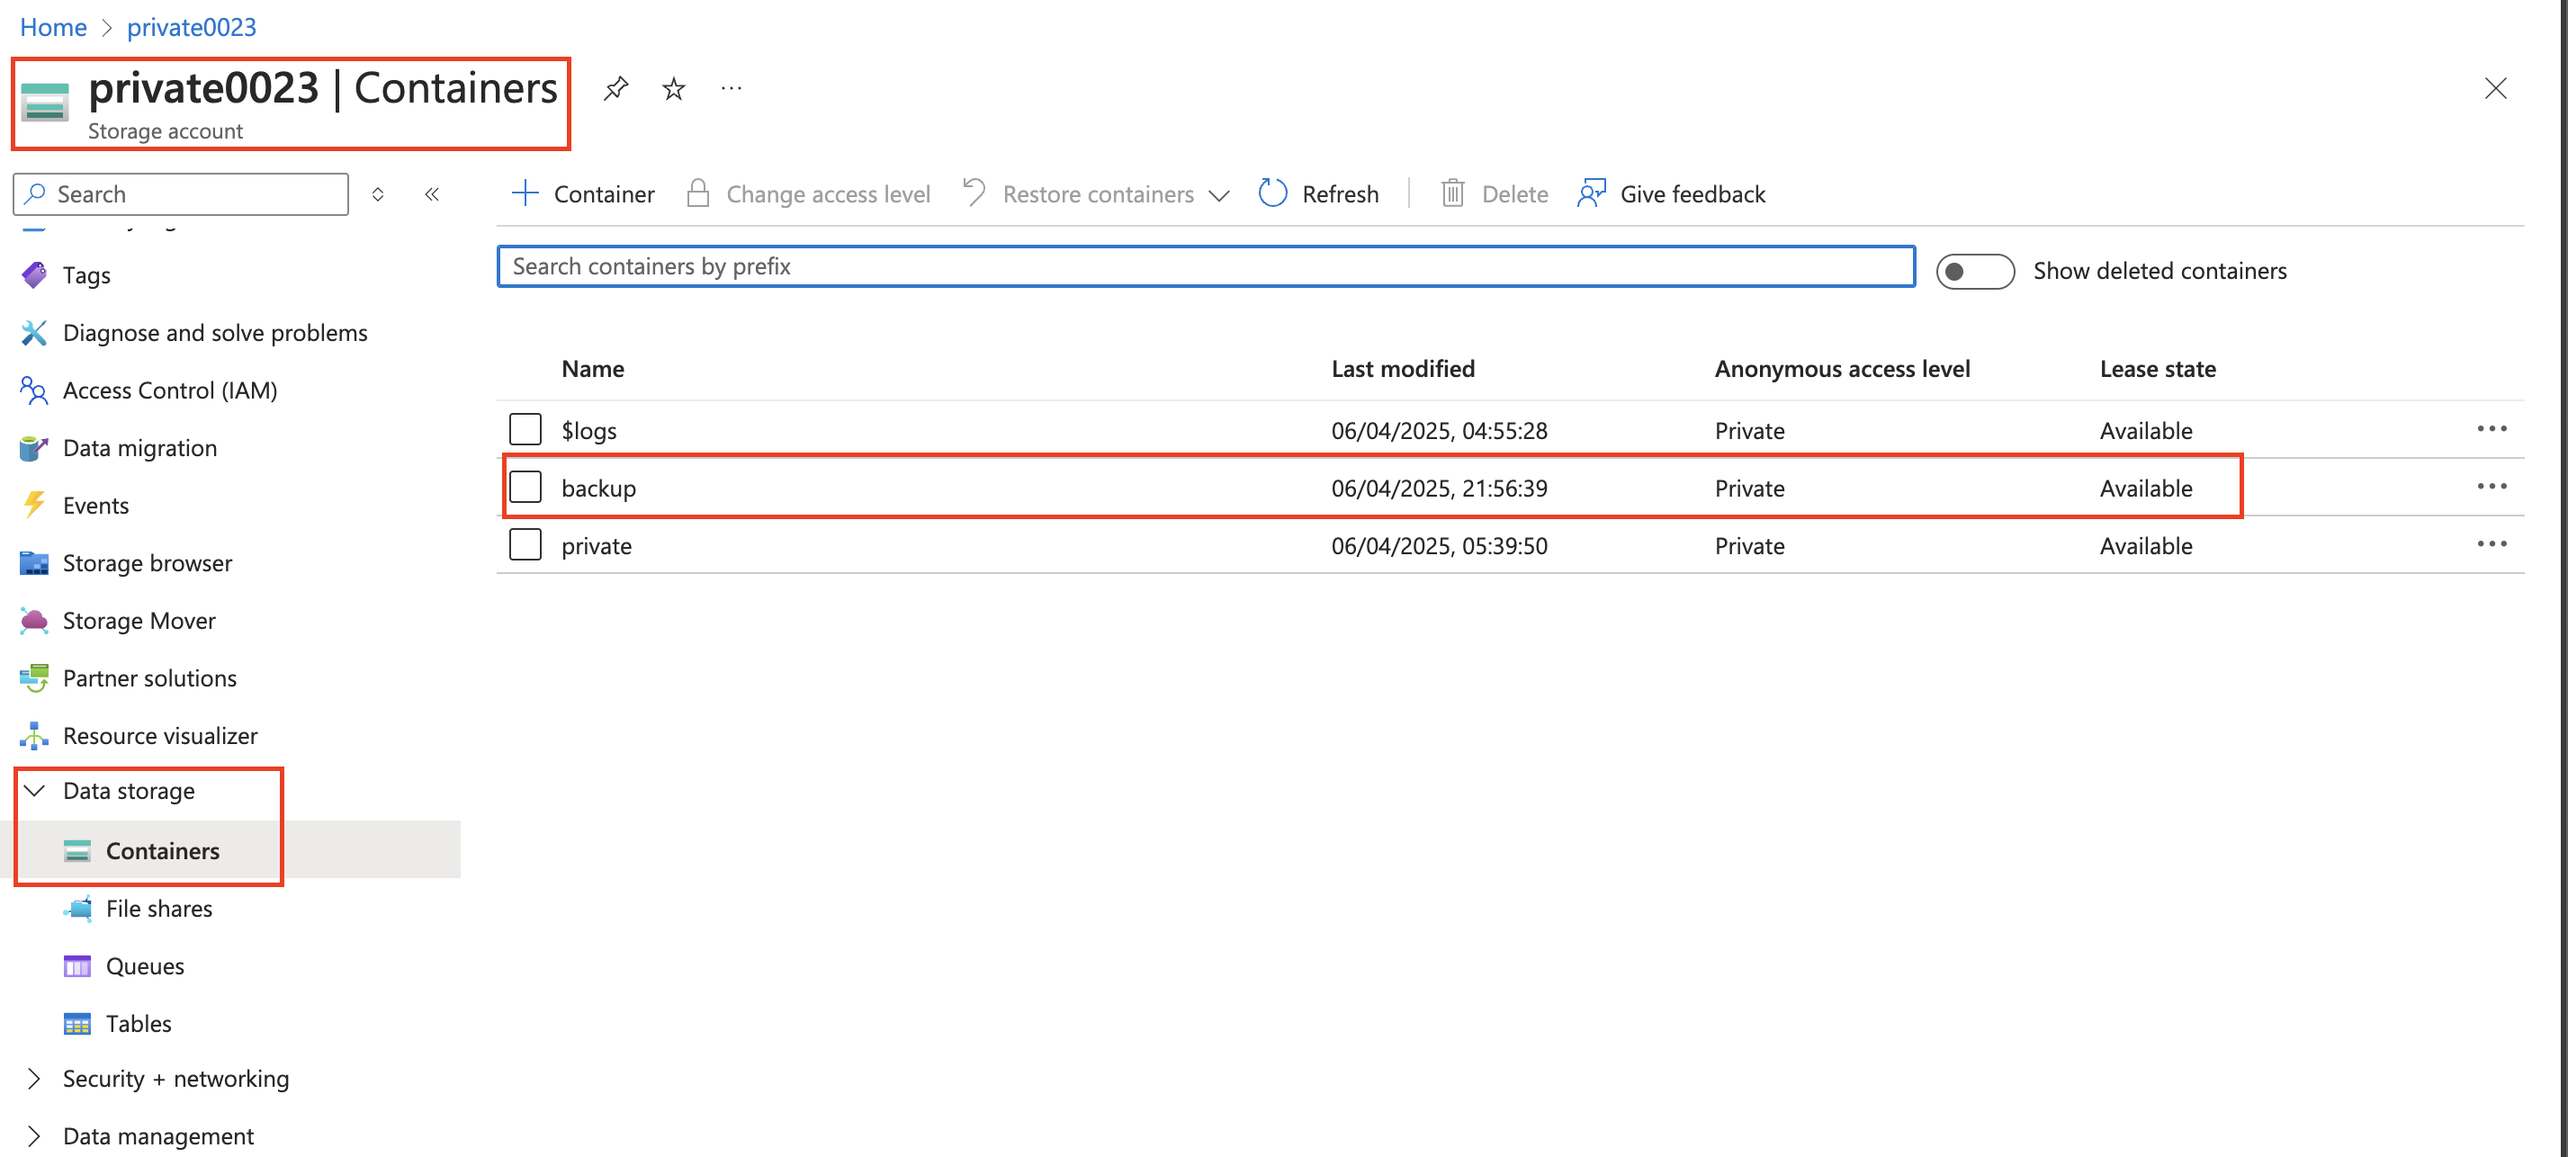Open context menu for backup row
Image resolution: width=2568 pixels, height=1157 pixels.
(2492, 488)
